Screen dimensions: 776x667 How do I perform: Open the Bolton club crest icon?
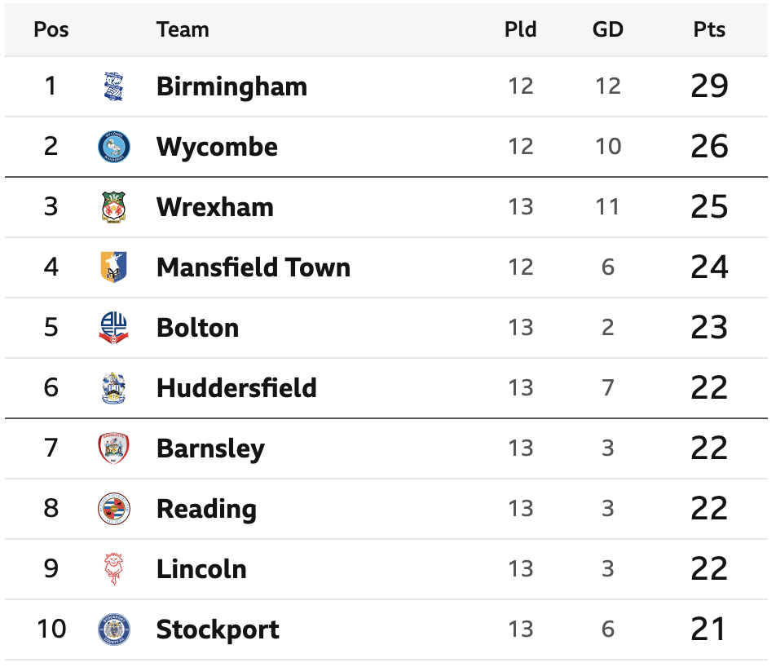pos(114,328)
